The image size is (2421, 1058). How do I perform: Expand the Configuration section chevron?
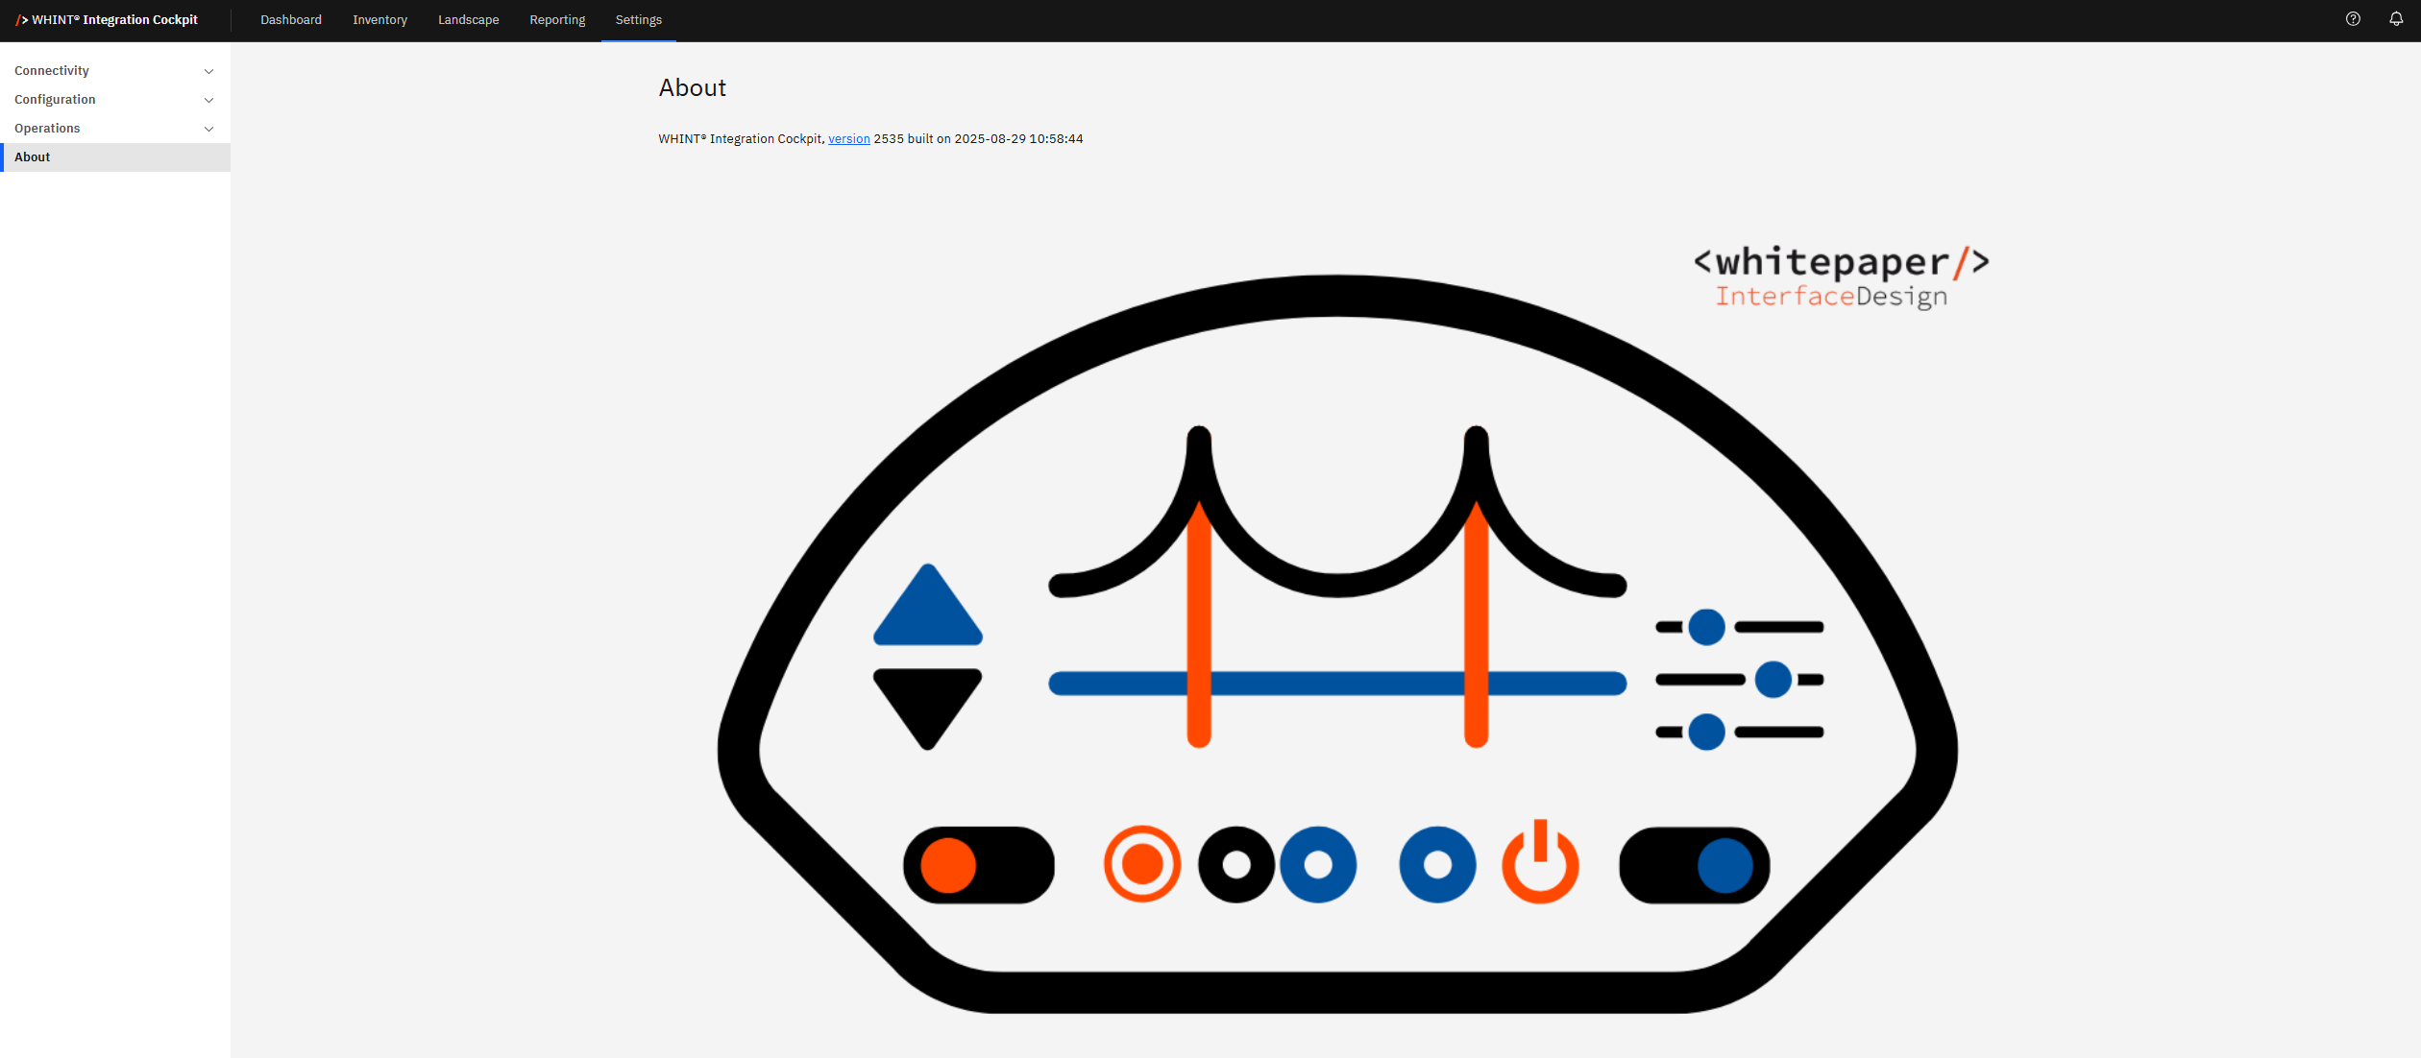pyautogui.click(x=208, y=100)
